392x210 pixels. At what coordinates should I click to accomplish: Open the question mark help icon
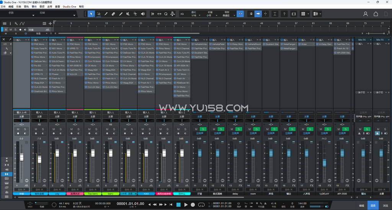pyautogui.click(x=284, y=14)
